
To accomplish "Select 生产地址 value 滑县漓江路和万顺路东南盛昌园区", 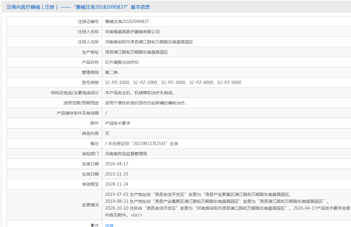I will [137, 52].
